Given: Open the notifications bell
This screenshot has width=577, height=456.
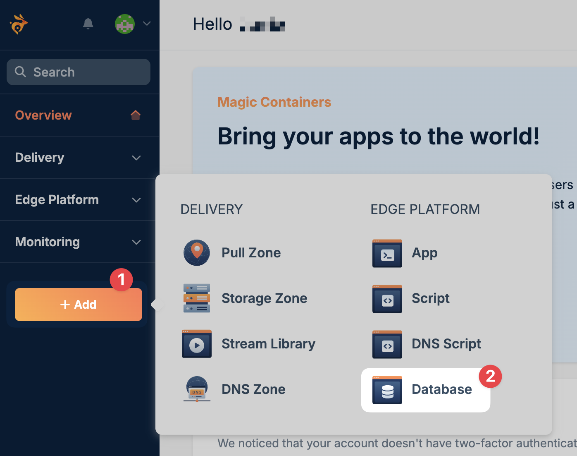Looking at the screenshot, I should [88, 24].
